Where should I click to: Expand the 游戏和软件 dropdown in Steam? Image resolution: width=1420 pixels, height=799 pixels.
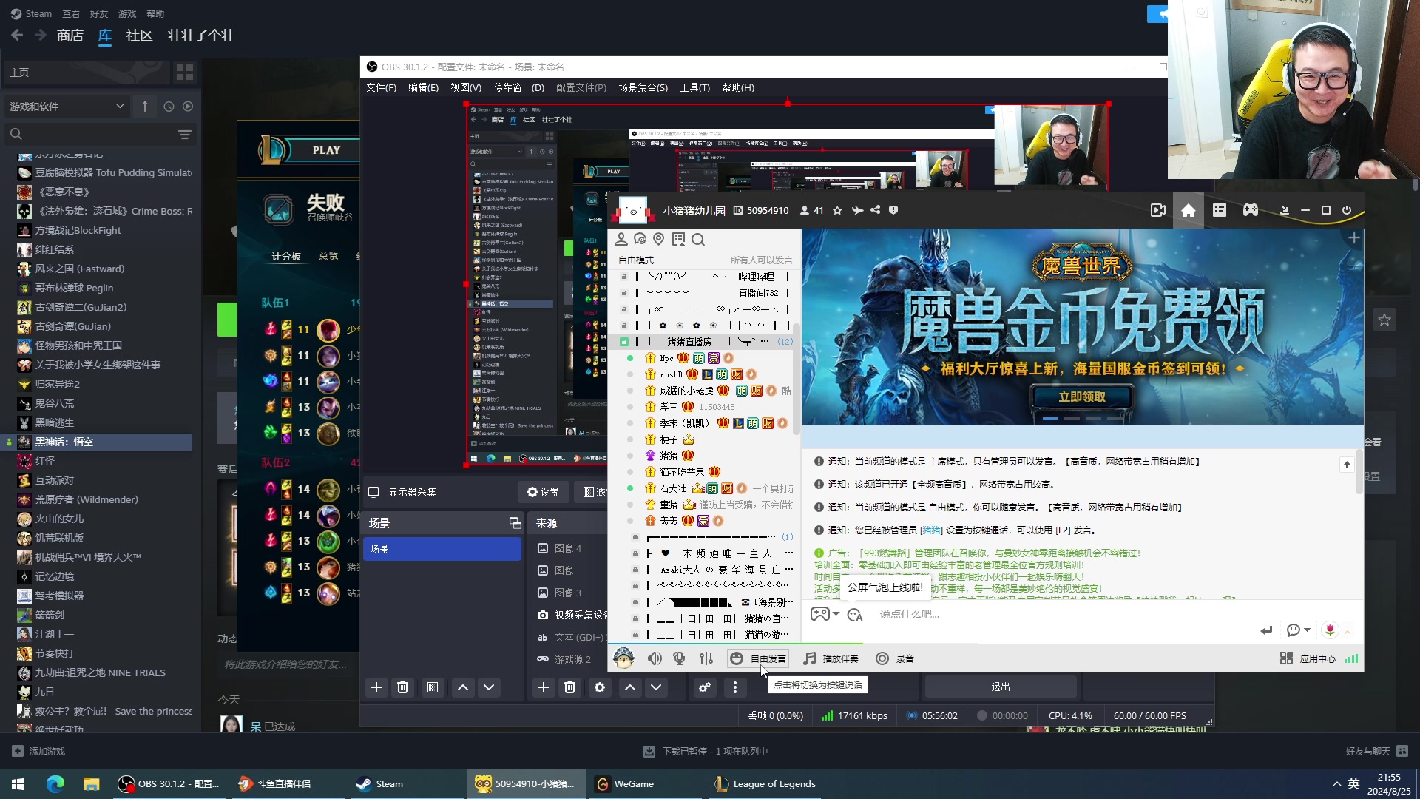67,107
